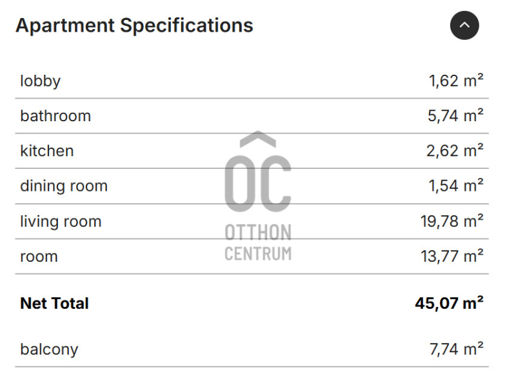Select the living room row label
This screenshot has width=516, height=392.
pyautogui.click(x=61, y=221)
